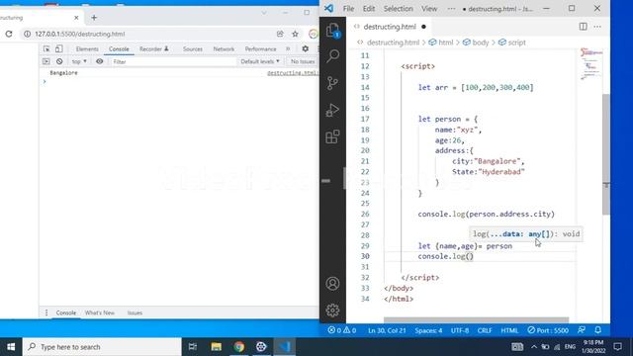The image size is (633, 356).
Task: Open the VS Code Search view
Action: pyautogui.click(x=332, y=55)
